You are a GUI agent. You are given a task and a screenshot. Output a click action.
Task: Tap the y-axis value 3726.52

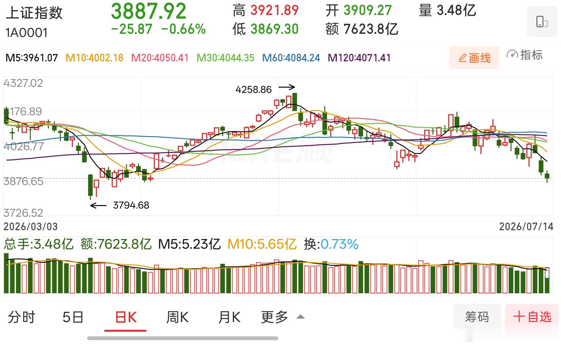click(23, 213)
